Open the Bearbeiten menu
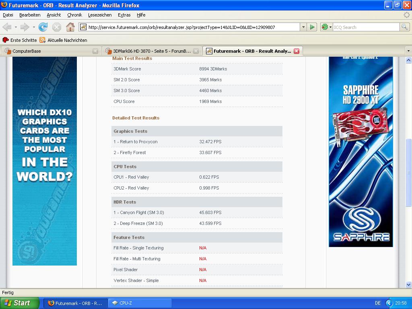This screenshot has width=412, height=309. (x=30, y=15)
